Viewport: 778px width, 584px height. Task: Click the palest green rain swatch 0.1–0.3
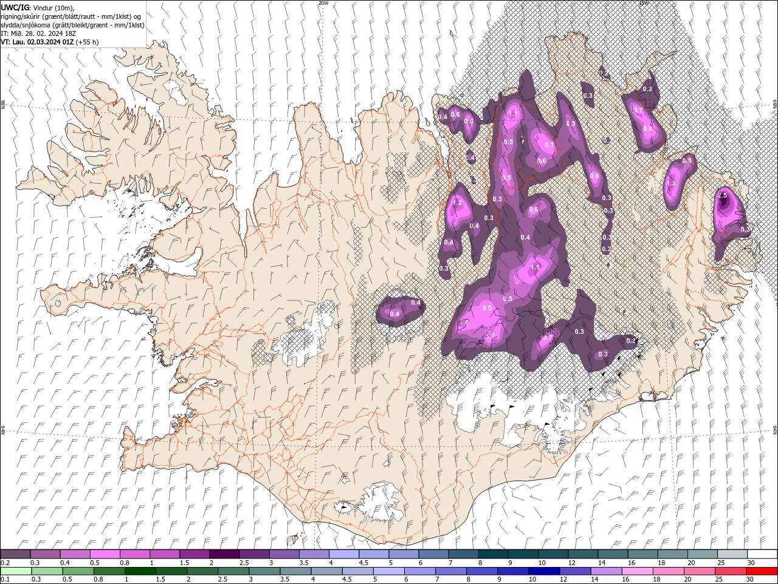coord(16,571)
